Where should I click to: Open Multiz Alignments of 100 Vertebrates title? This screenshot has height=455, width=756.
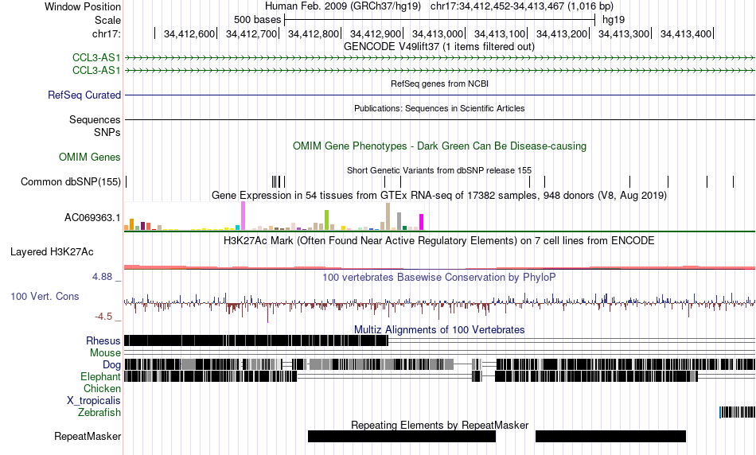click(439, 329)
